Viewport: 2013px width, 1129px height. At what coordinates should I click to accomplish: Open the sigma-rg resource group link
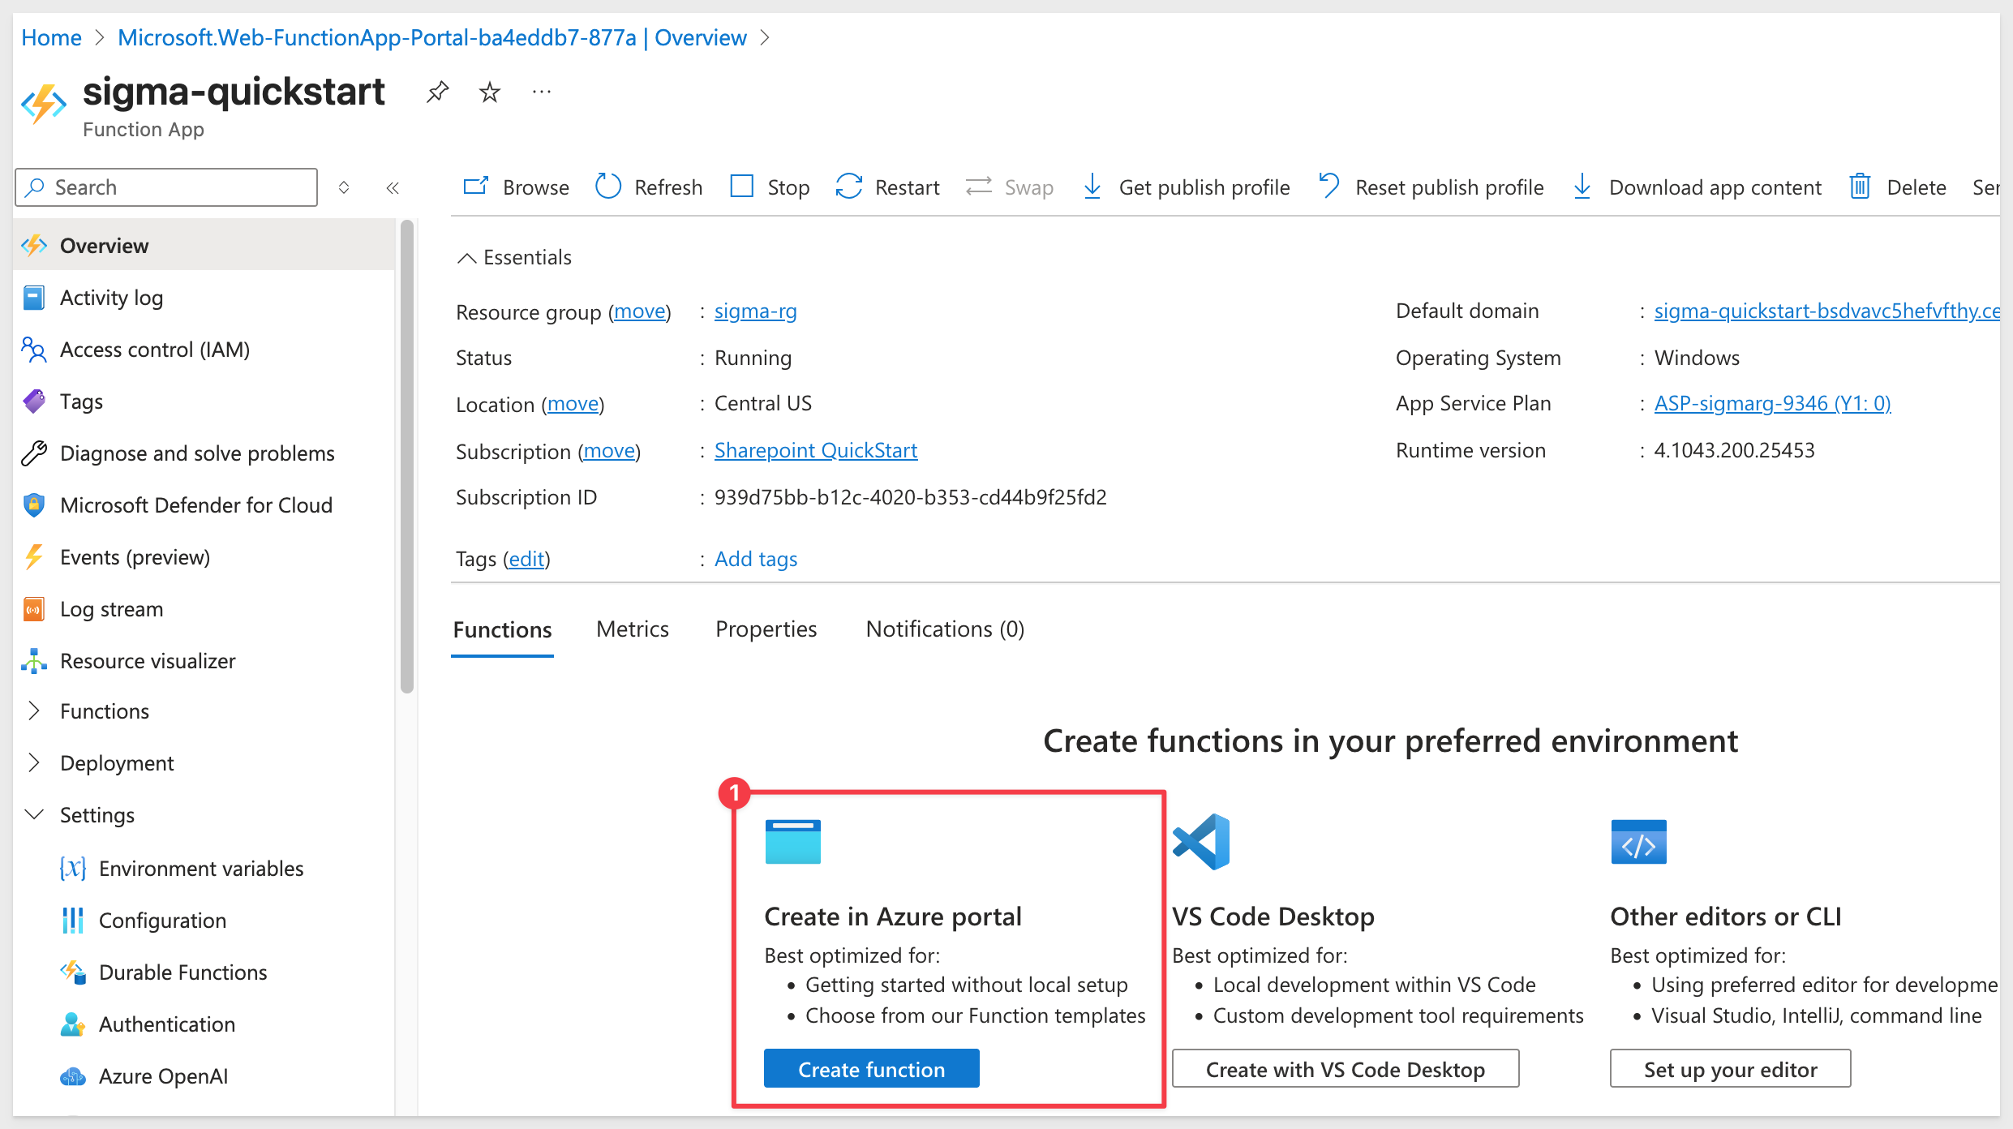(755, 311)
